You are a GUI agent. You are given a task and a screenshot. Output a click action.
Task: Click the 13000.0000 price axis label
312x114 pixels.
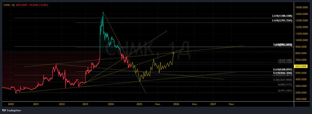[301, 21]
